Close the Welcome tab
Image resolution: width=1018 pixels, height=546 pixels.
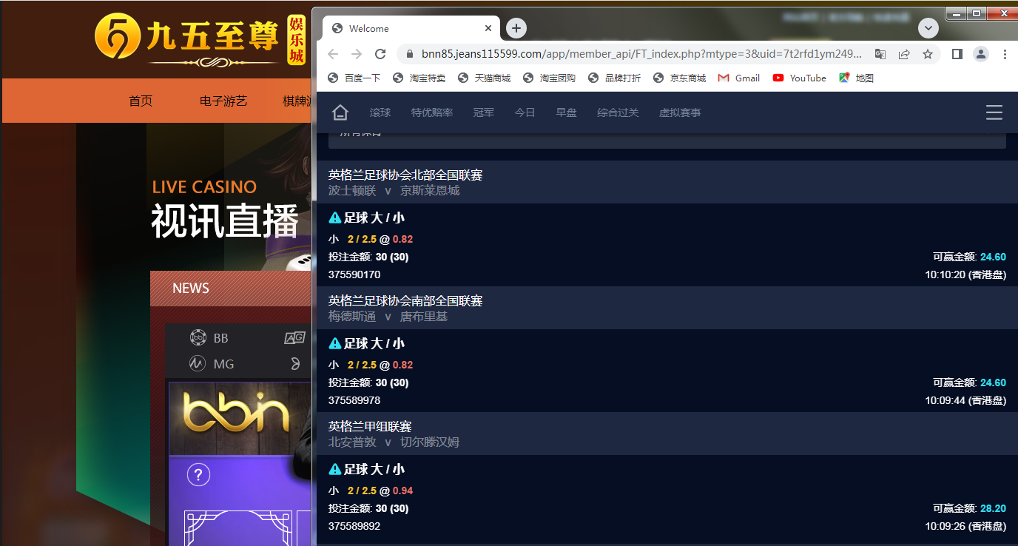[x=488, y=28]
